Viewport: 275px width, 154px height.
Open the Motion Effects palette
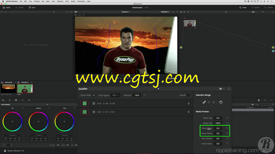pyautogui.click(x=29, y=100)
